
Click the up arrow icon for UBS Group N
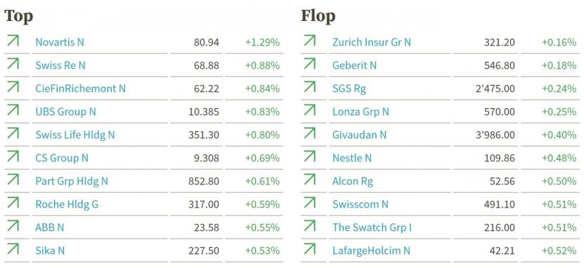pyautogui.click(x=13, y=110)
